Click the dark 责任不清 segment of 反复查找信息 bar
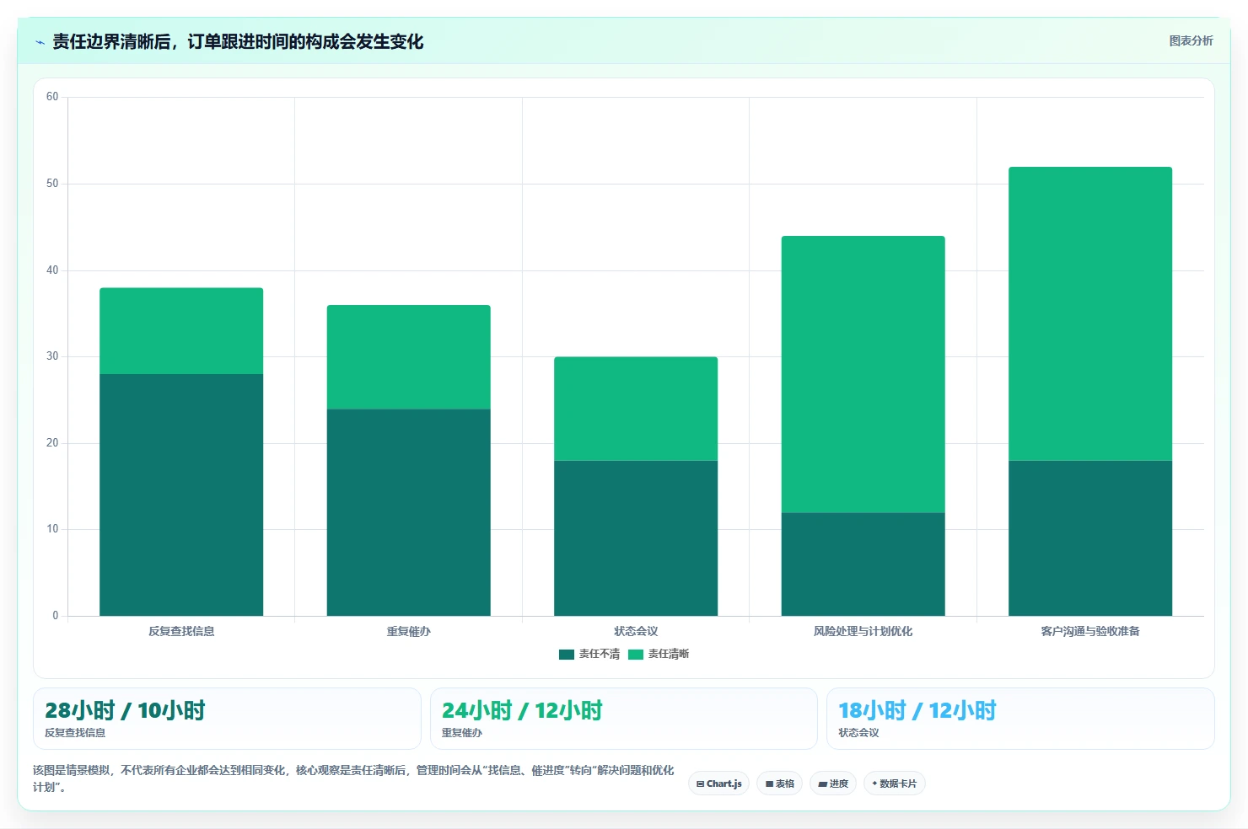The height and width of the screenshot is (829, 1248). (181, 495)
